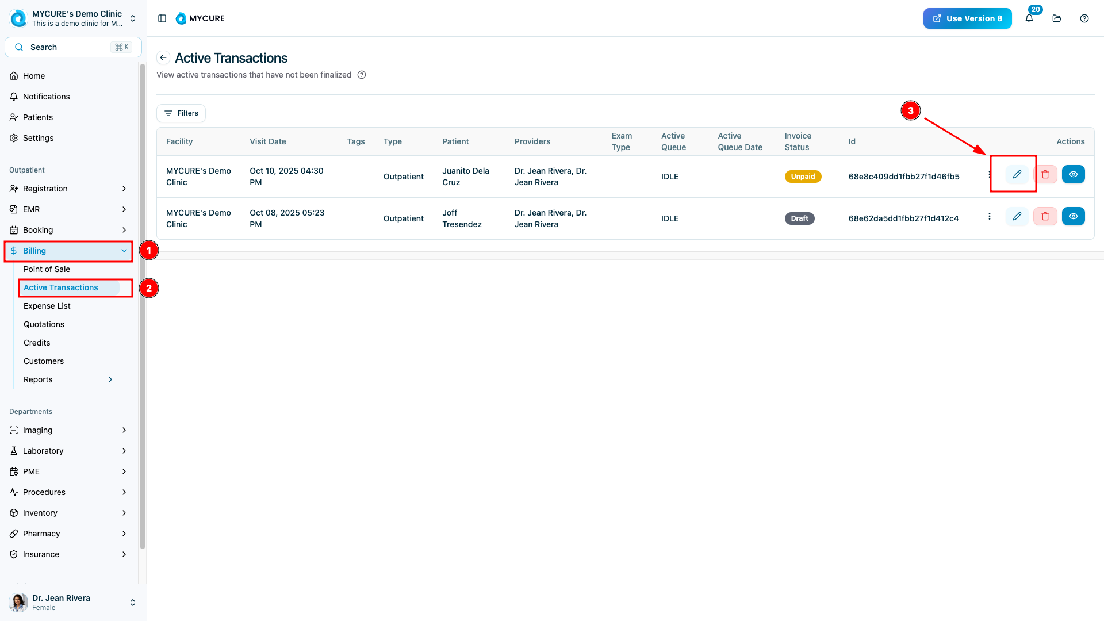Open the Filters button

(x=181, y=113)
